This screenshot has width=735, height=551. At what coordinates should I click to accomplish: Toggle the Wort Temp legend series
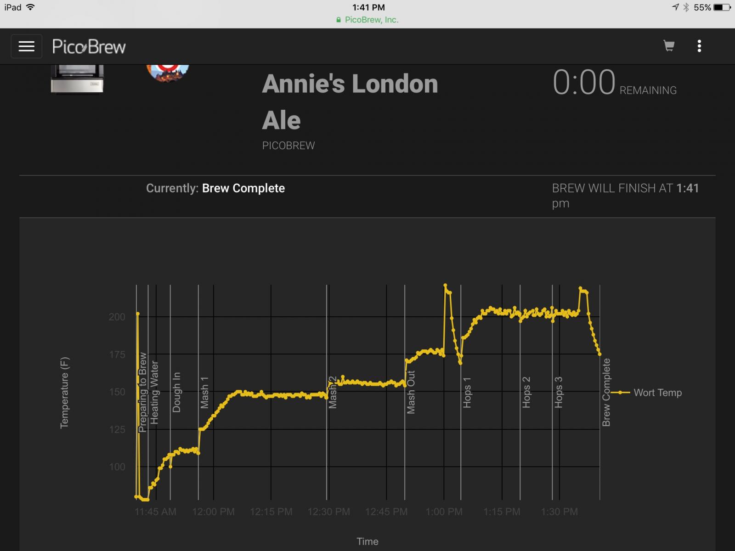pos(647,393)
